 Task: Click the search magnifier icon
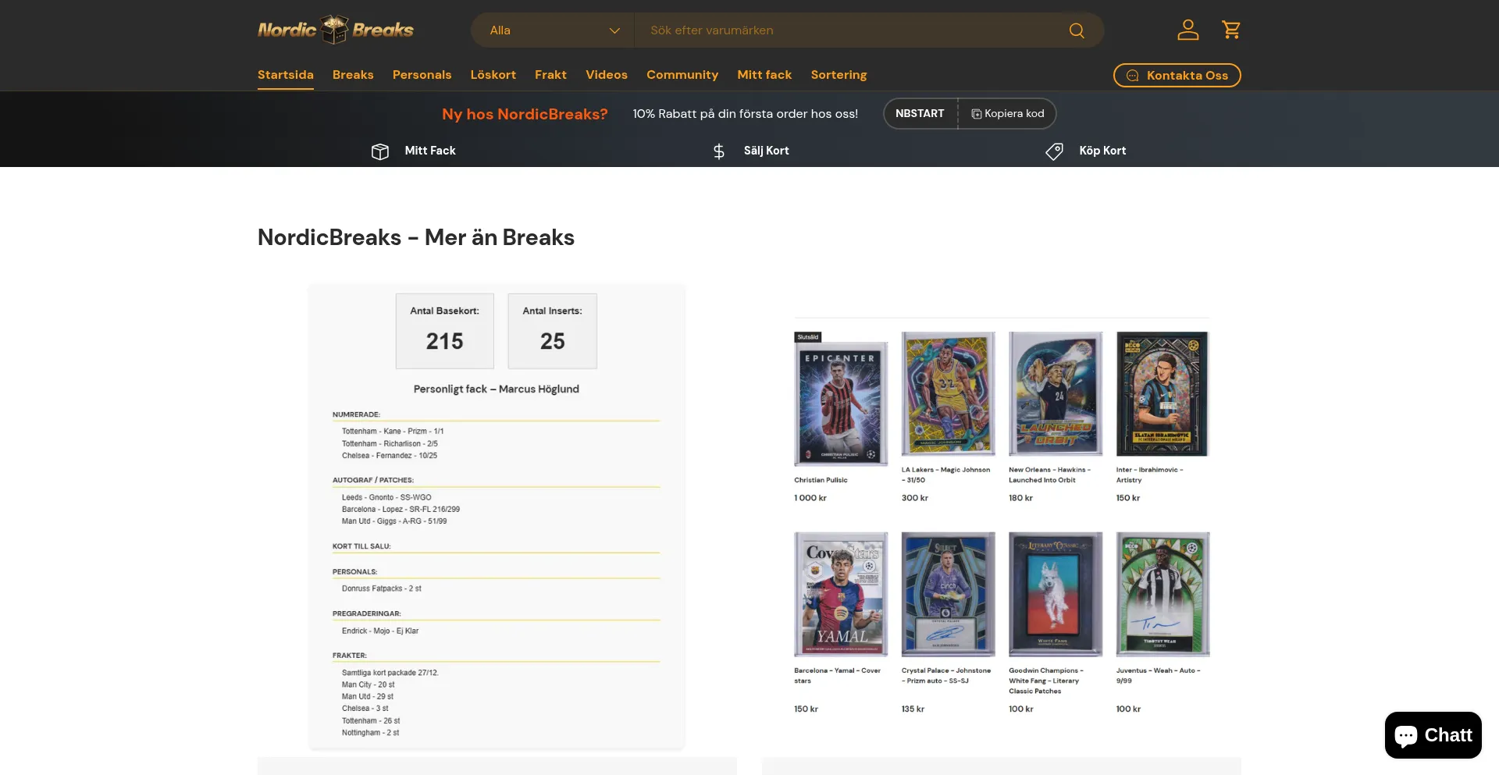coord(1077,30)
